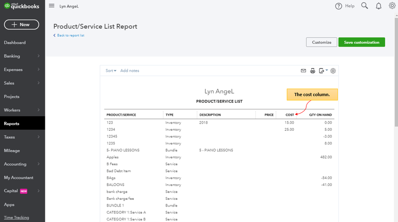Expand the Workers menu chevron
Image resolution: width=398 pixels, height=222 pixels.
pyautogui.click(x=39, y=110)
